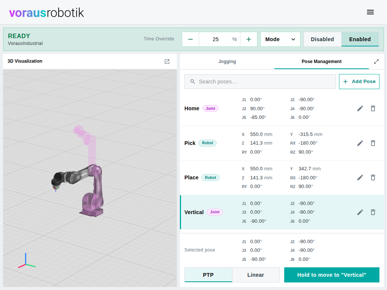Click Place pose Y value 342.7 mm
Viewport: 387px width, 290px height.
310,169
